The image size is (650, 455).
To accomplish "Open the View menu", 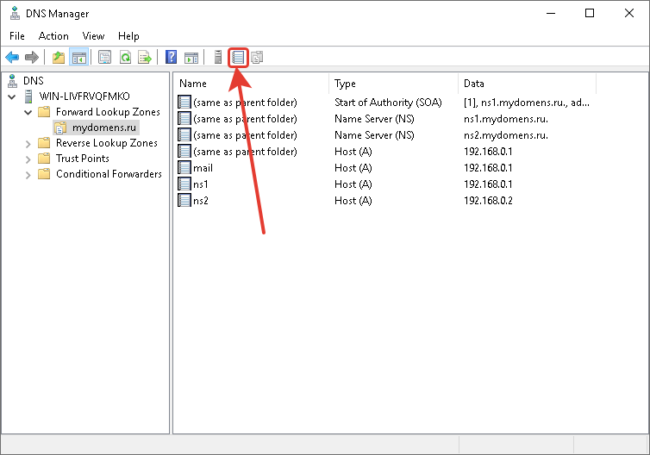I will (x=93, y=36).
